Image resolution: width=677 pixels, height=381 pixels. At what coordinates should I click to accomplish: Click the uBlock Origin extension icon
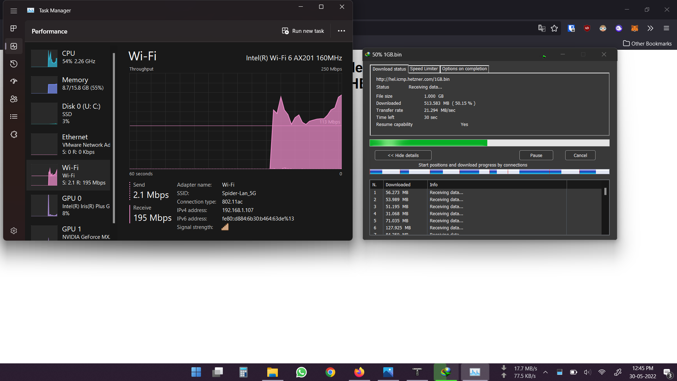(x=587, y=28)
